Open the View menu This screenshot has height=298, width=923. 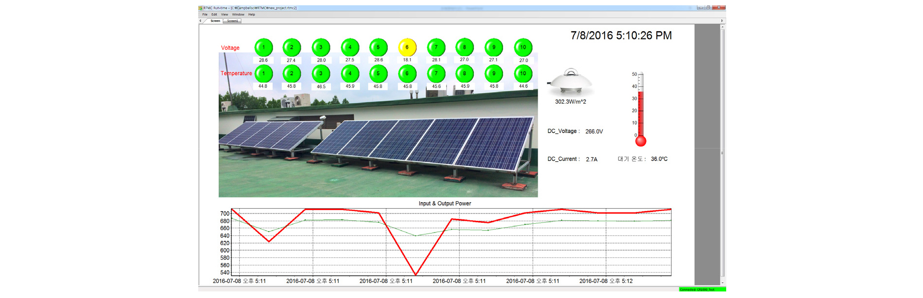point(224,15)
